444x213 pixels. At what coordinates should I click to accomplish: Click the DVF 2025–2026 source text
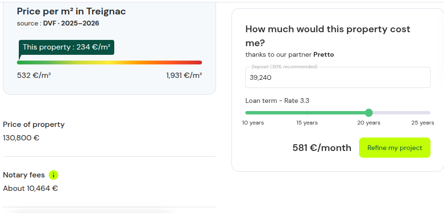pyautogui.click(x=71, y=23)
